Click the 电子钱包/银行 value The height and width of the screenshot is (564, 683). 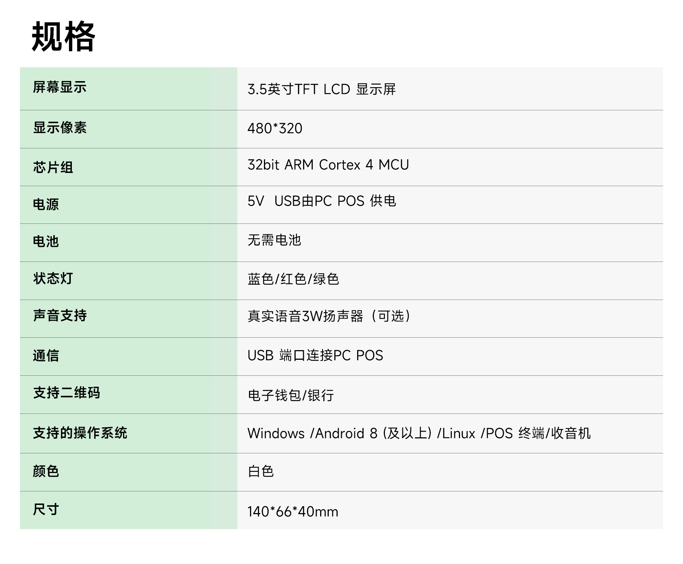tap(291, 395)
